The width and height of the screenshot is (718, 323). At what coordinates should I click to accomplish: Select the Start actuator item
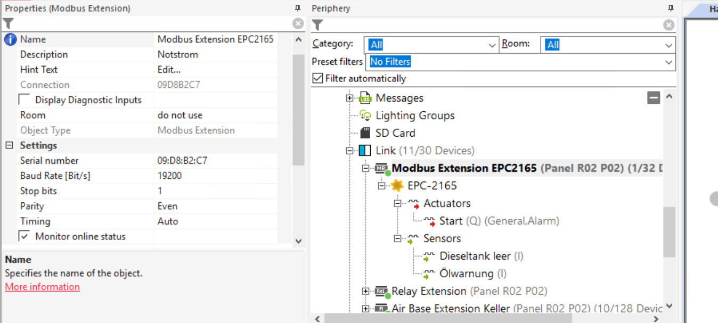(x=451, y=221)
